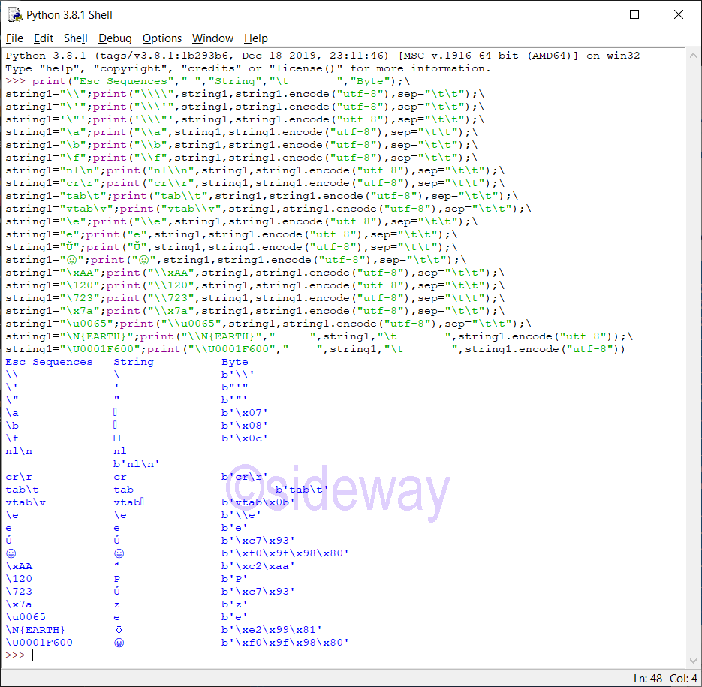Click the string1="\723" code line
702x687 pixels.
pyautogui.click(x=255, y=298)
